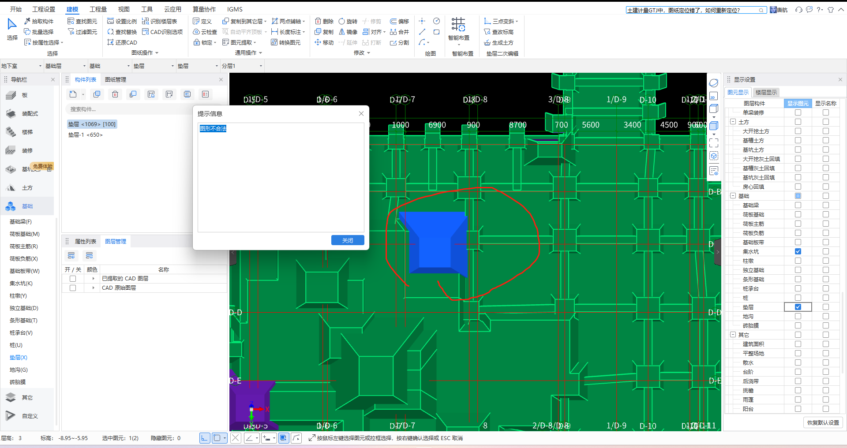Viewport: 847px width, 448px height.
Task: Open the 智能布置 tool
Action: [459, 30]
